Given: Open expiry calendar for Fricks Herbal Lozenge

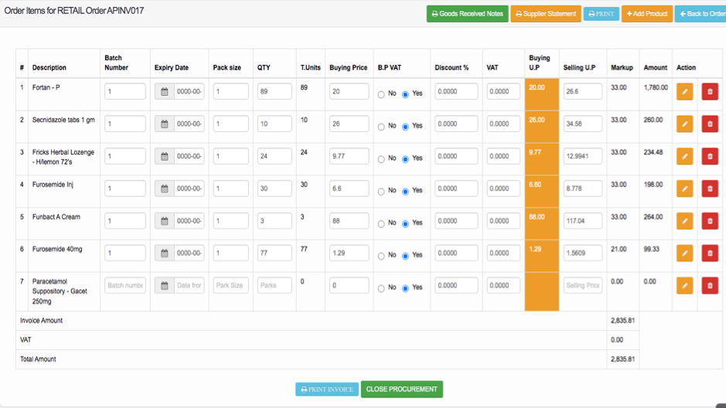Looking at the screenshot, I should [x=165, y=156].
